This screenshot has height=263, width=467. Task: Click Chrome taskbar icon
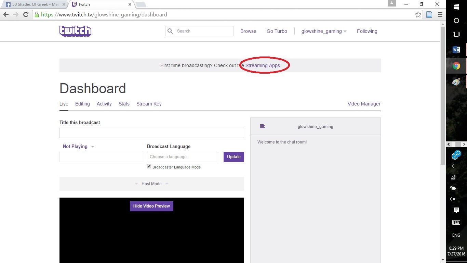click(456, 66)
